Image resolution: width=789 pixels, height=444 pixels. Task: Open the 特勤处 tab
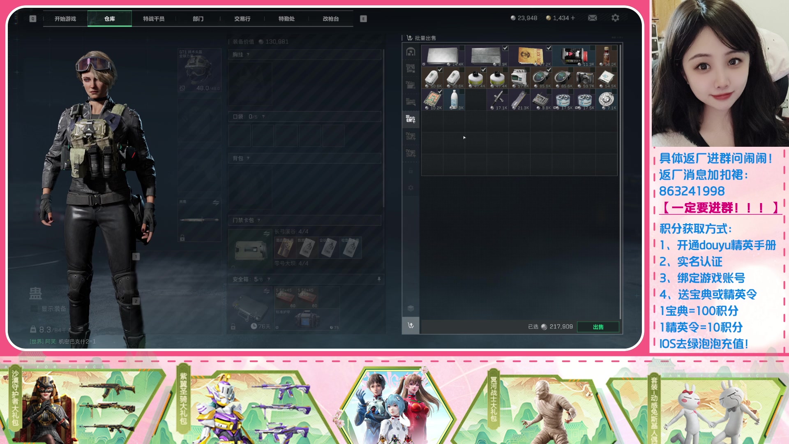pyautogui.click(x=286, y=18)
